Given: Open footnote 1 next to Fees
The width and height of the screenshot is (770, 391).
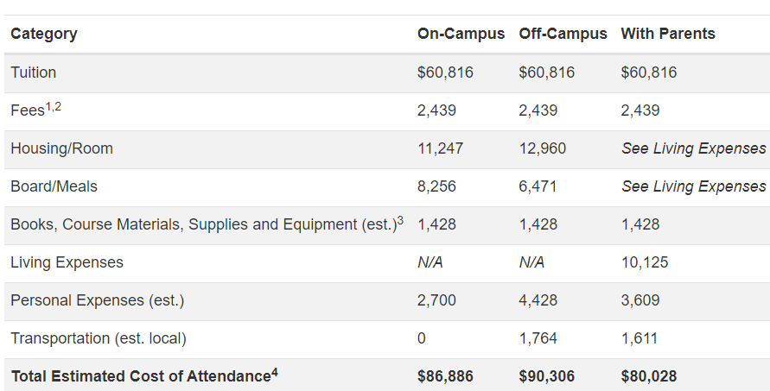Looking at the screenshot, I should (48, 105).
